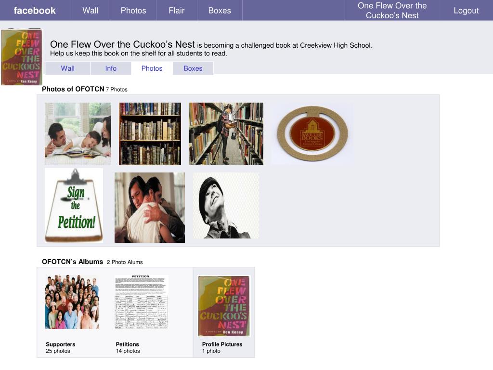
Task: Open the book cover profile picture
Action: point(21,57)
